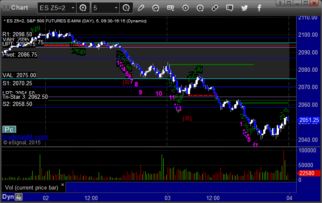
Task: Click the 02 date marker on time axis
Action: pos(46,198)
